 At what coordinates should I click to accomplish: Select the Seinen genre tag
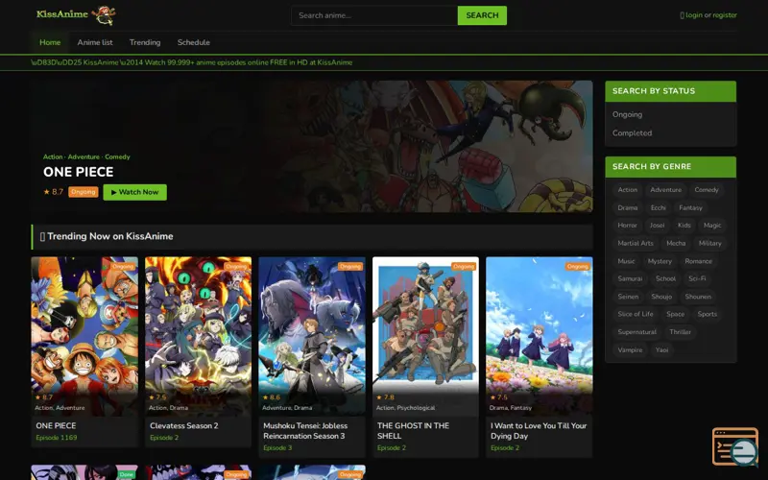628,297
